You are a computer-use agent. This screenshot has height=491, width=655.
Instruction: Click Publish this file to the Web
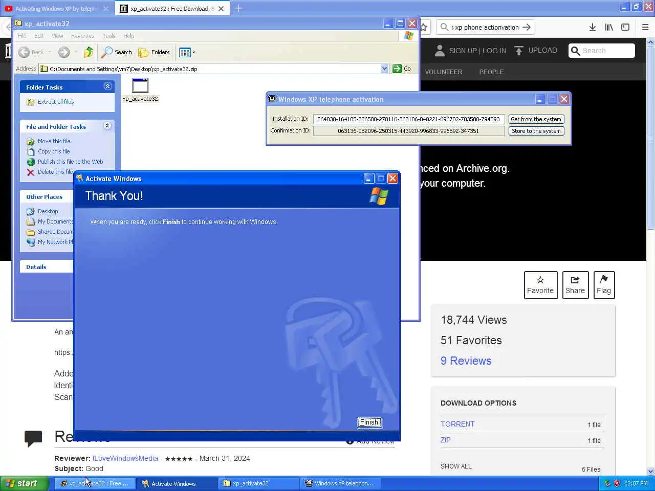[71, 162]
